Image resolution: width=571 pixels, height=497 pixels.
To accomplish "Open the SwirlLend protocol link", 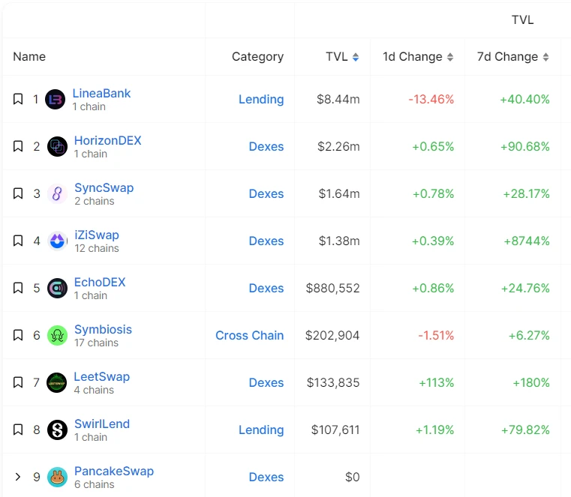I will pyautogui.click(x=102, y=424).
